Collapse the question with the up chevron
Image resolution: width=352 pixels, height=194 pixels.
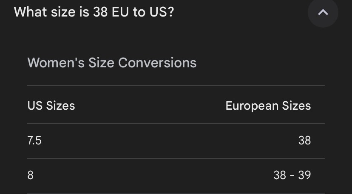coord(323,12)
